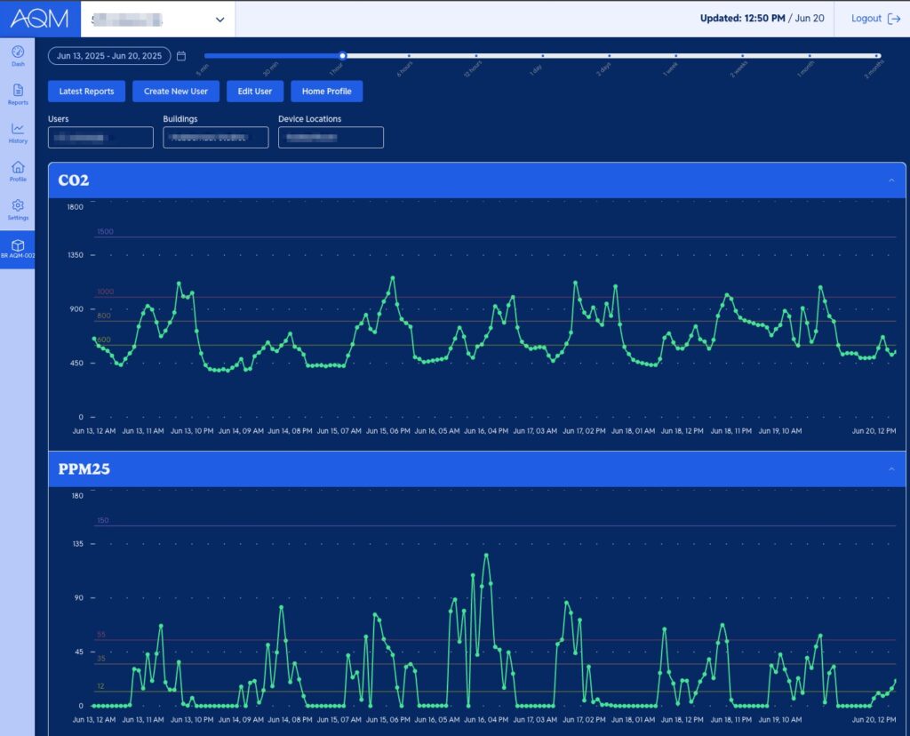This screenshot has width=910, height=736.
Task: Set interval slider to 2 days
Action: [x=610, y=56]
